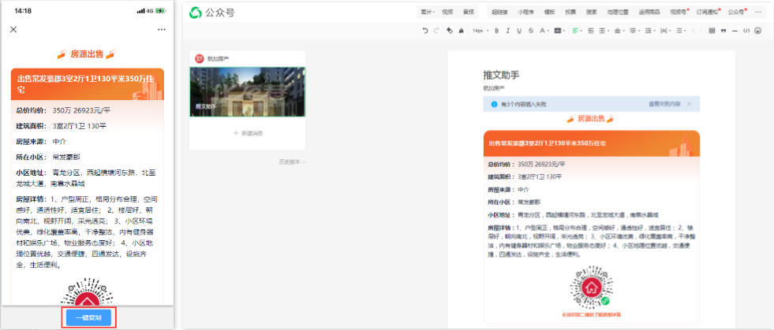
Task: Insert a poll via 投票
Action: [x=570, y=13]
